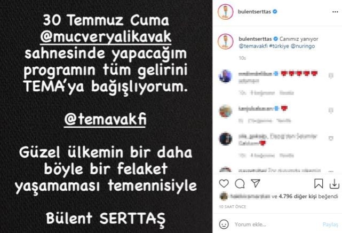Image resolution: width=342 pixels, height=233 pixels.
Task: Share post via the paper plane icon
Action: point(256,183)
